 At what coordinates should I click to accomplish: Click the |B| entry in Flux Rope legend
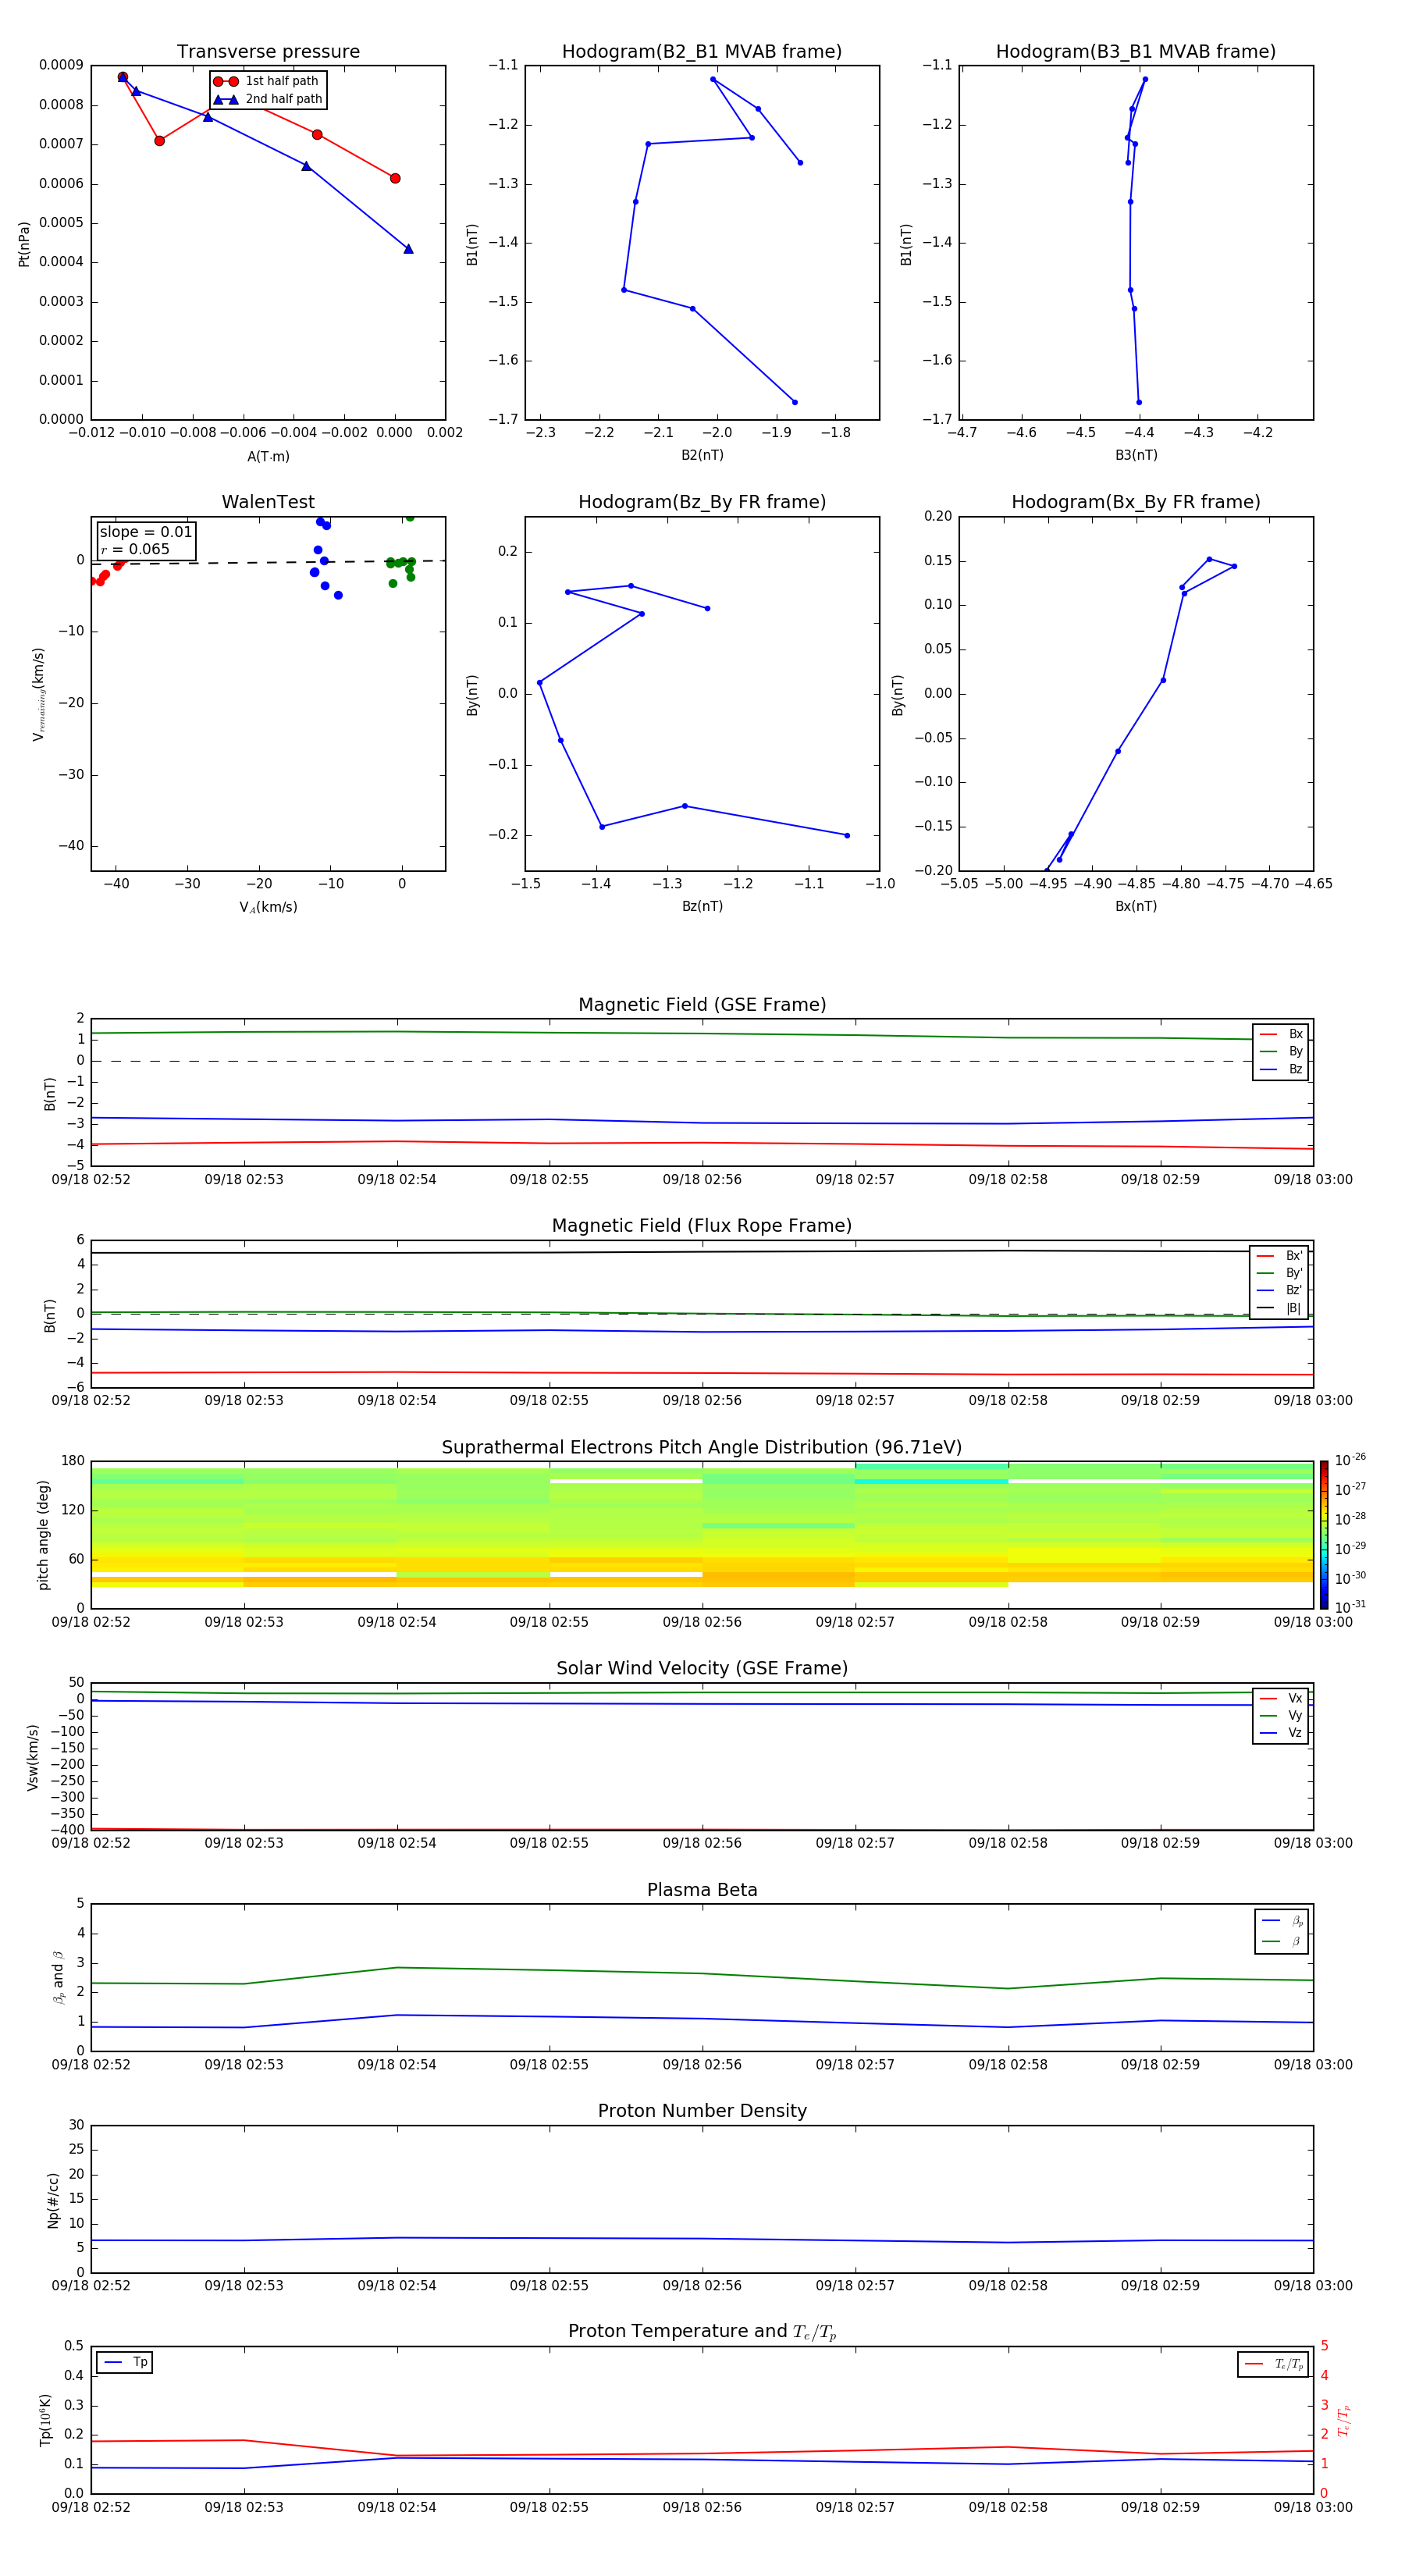(1279, 1308)
